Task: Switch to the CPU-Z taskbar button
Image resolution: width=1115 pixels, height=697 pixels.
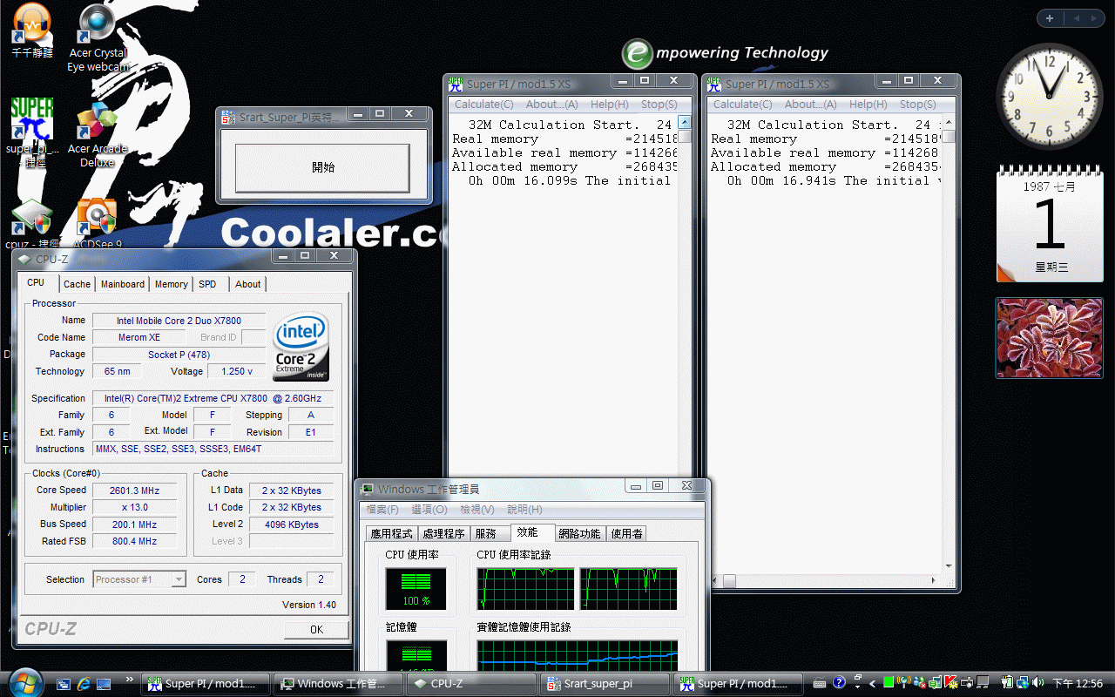Action: pos(471,684)
